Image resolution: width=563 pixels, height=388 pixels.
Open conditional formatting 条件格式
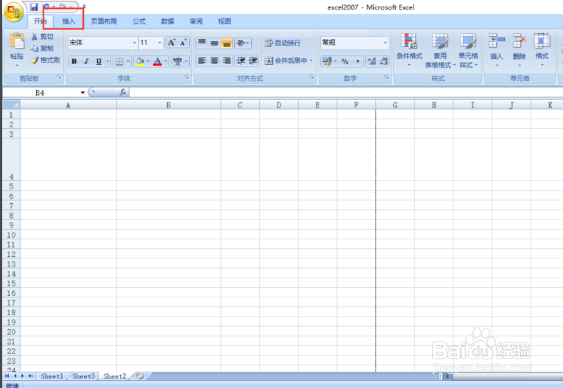409,50
